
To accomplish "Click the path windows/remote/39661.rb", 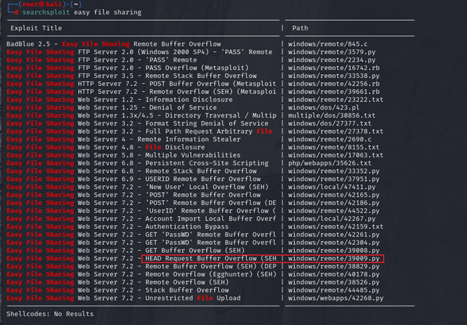I will coord(334,91).
